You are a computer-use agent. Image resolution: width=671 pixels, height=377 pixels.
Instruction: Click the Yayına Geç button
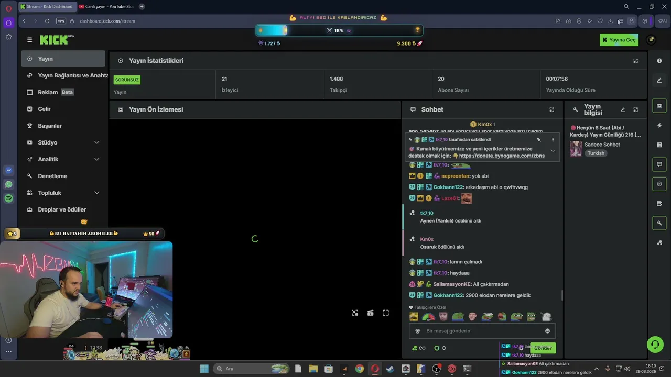point(619,40)
